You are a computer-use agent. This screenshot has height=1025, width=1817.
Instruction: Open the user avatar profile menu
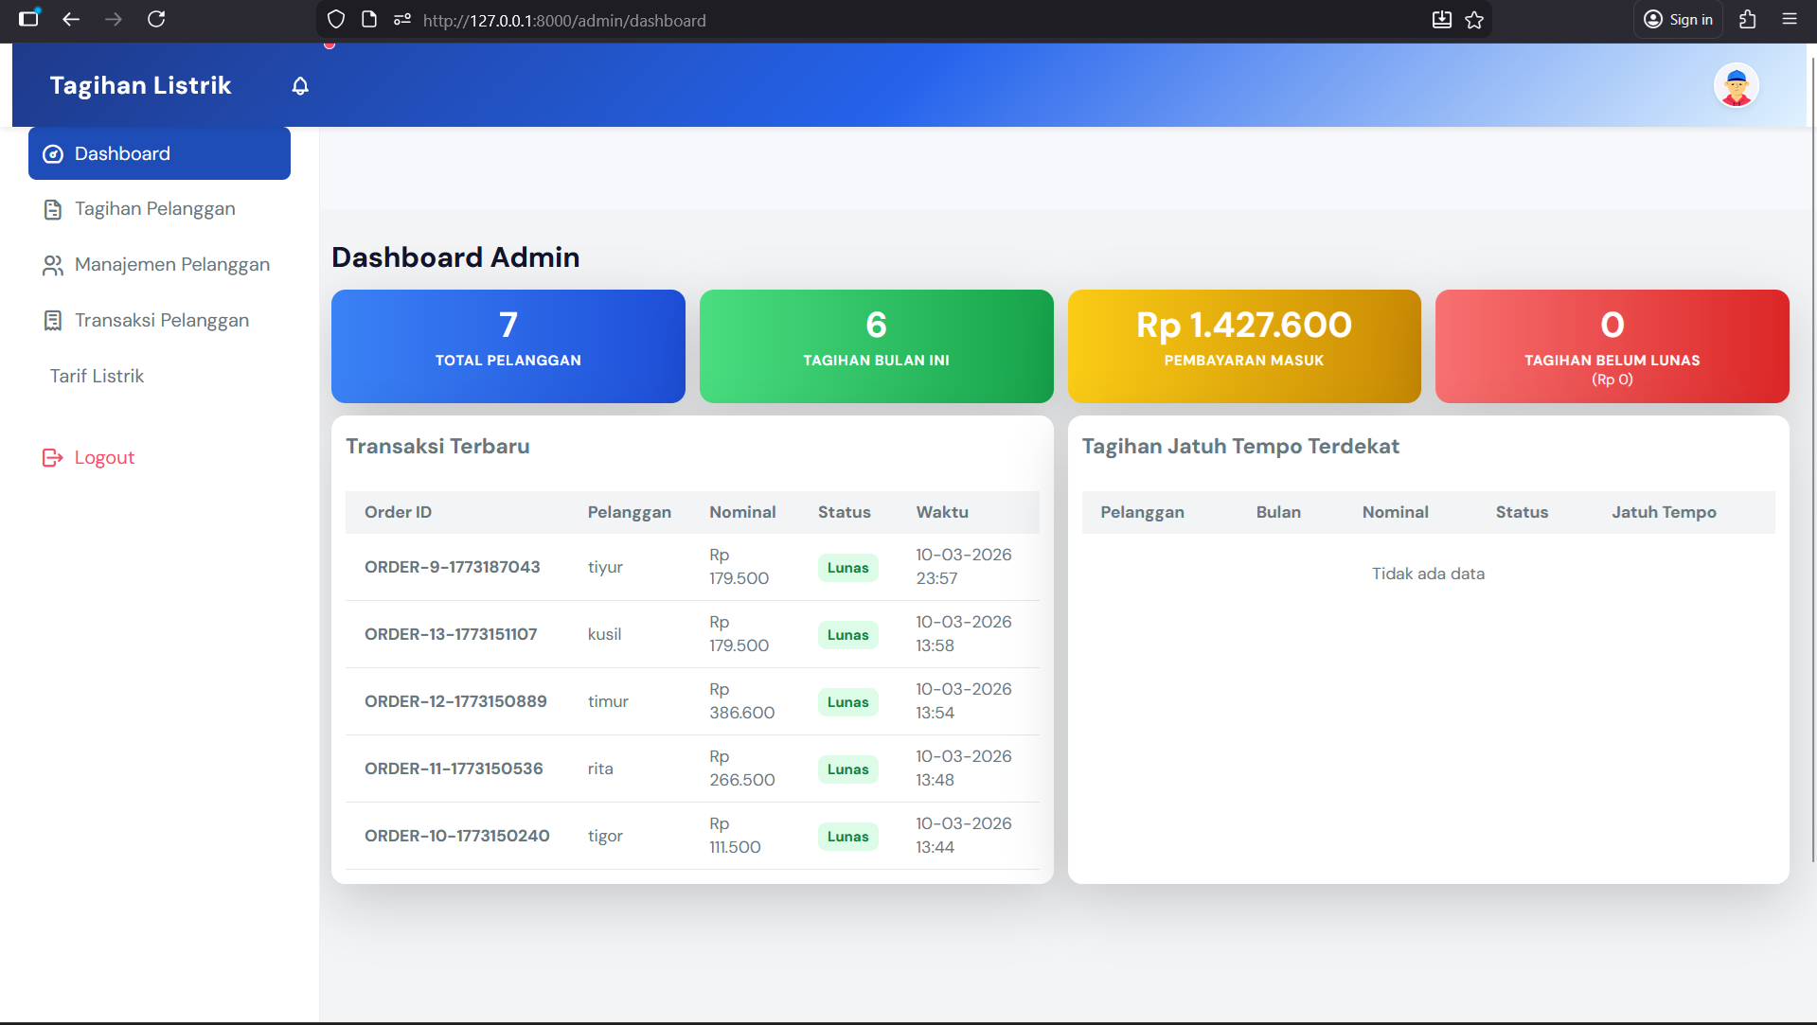point(1736,86)
